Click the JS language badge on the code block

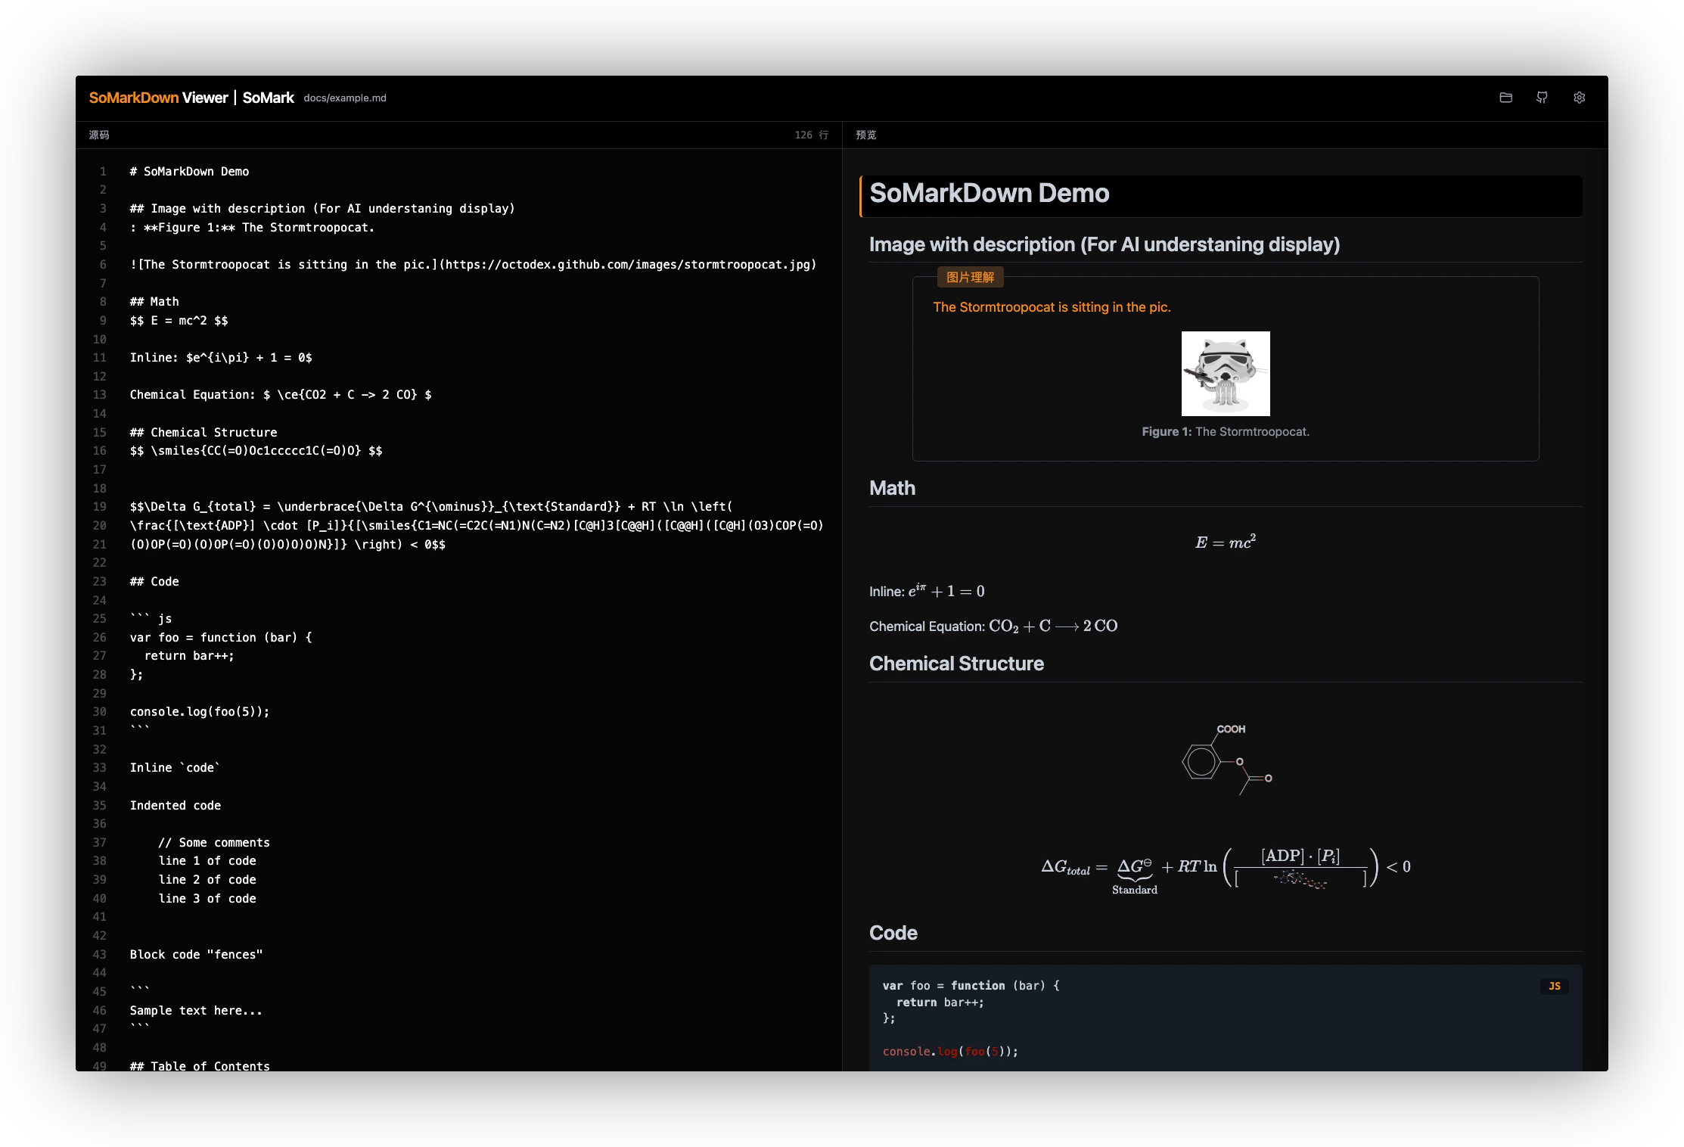[1555, 986]
